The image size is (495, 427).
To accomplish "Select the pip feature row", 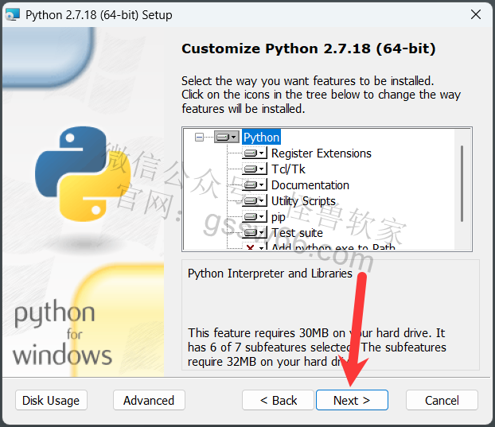I will [278, 217].
